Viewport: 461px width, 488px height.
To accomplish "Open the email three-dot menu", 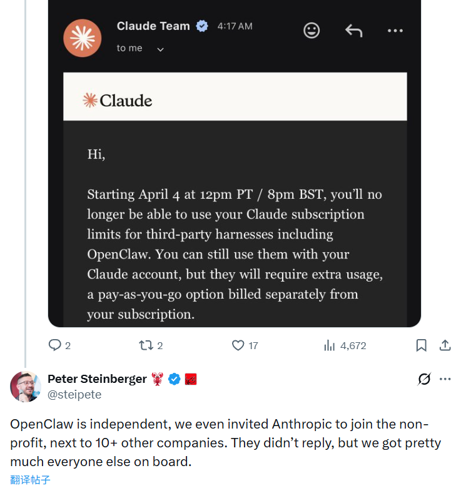I will (395, 30).
